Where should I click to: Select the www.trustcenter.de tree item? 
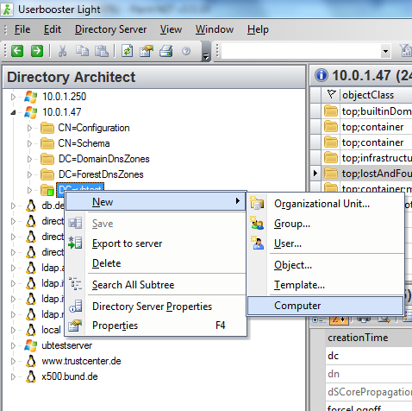81,361
